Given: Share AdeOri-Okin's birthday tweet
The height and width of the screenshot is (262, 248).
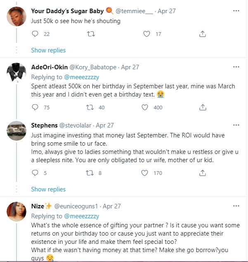Looking at the screenshot, I should [x=202, y=107].
